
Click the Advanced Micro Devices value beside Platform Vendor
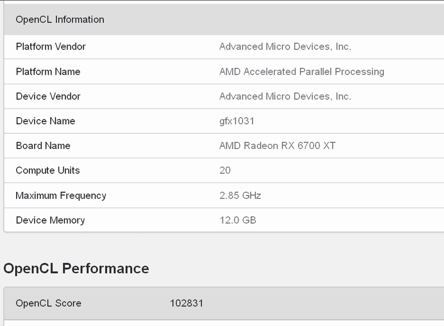pyautogui.click(x=285, y=47)
